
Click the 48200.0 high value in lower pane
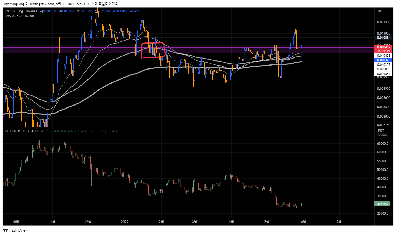coord(60,131)
